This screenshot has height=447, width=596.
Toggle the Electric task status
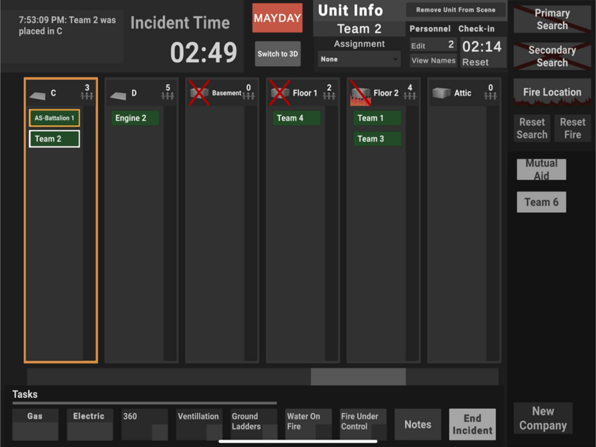tap(90, 424)
